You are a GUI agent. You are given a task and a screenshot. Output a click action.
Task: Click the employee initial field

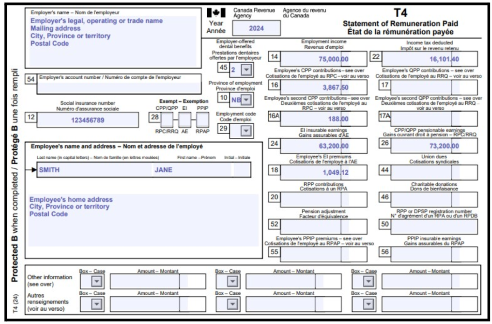pos(242,170)
